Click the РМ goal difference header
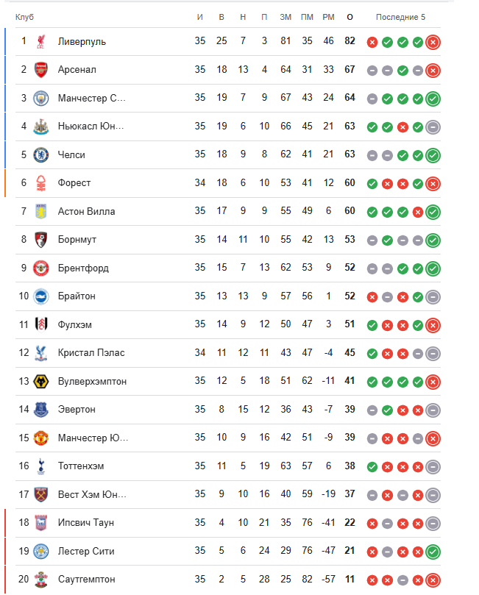 click(328, 17)
